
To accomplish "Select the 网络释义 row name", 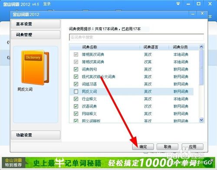I will point(89,114).
